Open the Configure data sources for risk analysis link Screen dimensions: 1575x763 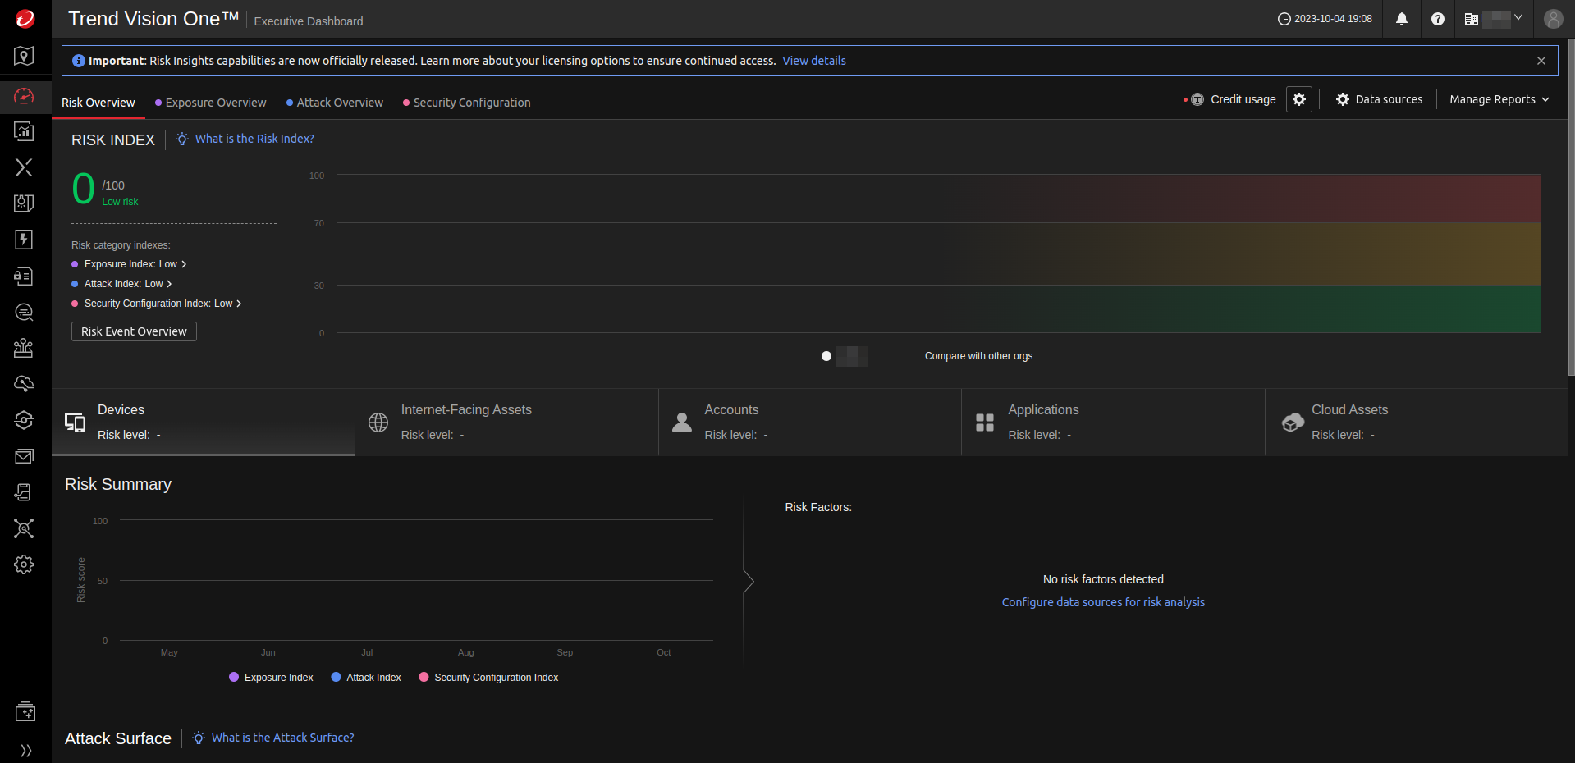click(1102, 601)
